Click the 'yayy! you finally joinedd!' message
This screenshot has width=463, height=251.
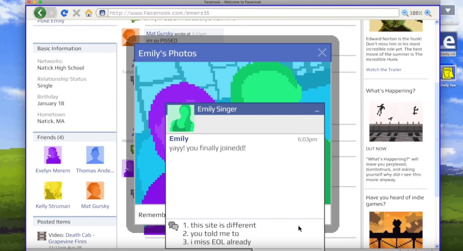tap(207, 148)
